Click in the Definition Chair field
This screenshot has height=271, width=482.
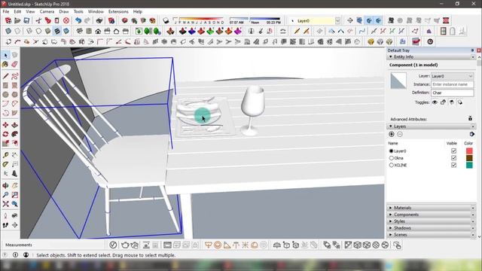(x=452, y=93)
